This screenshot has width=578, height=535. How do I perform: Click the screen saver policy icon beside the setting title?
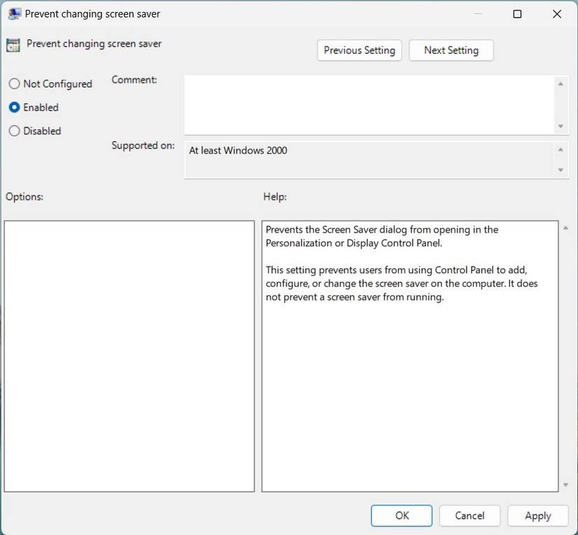tap(12, 44)
